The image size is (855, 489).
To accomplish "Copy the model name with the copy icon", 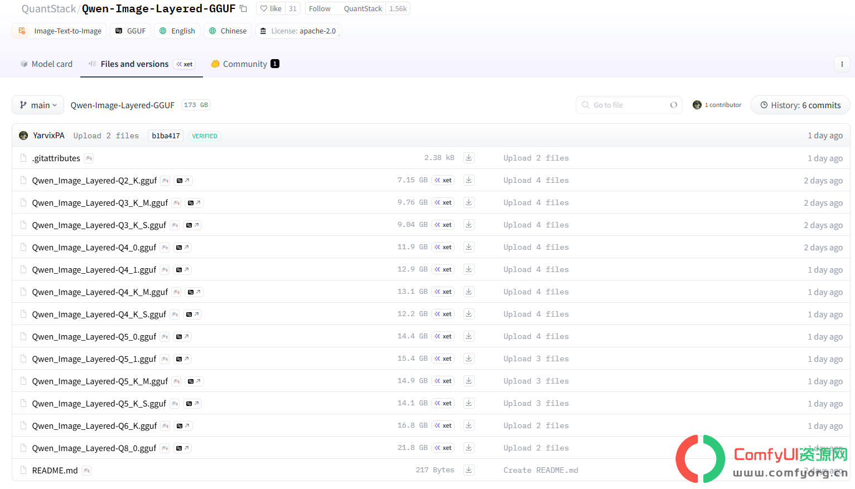I will [243, 8].
